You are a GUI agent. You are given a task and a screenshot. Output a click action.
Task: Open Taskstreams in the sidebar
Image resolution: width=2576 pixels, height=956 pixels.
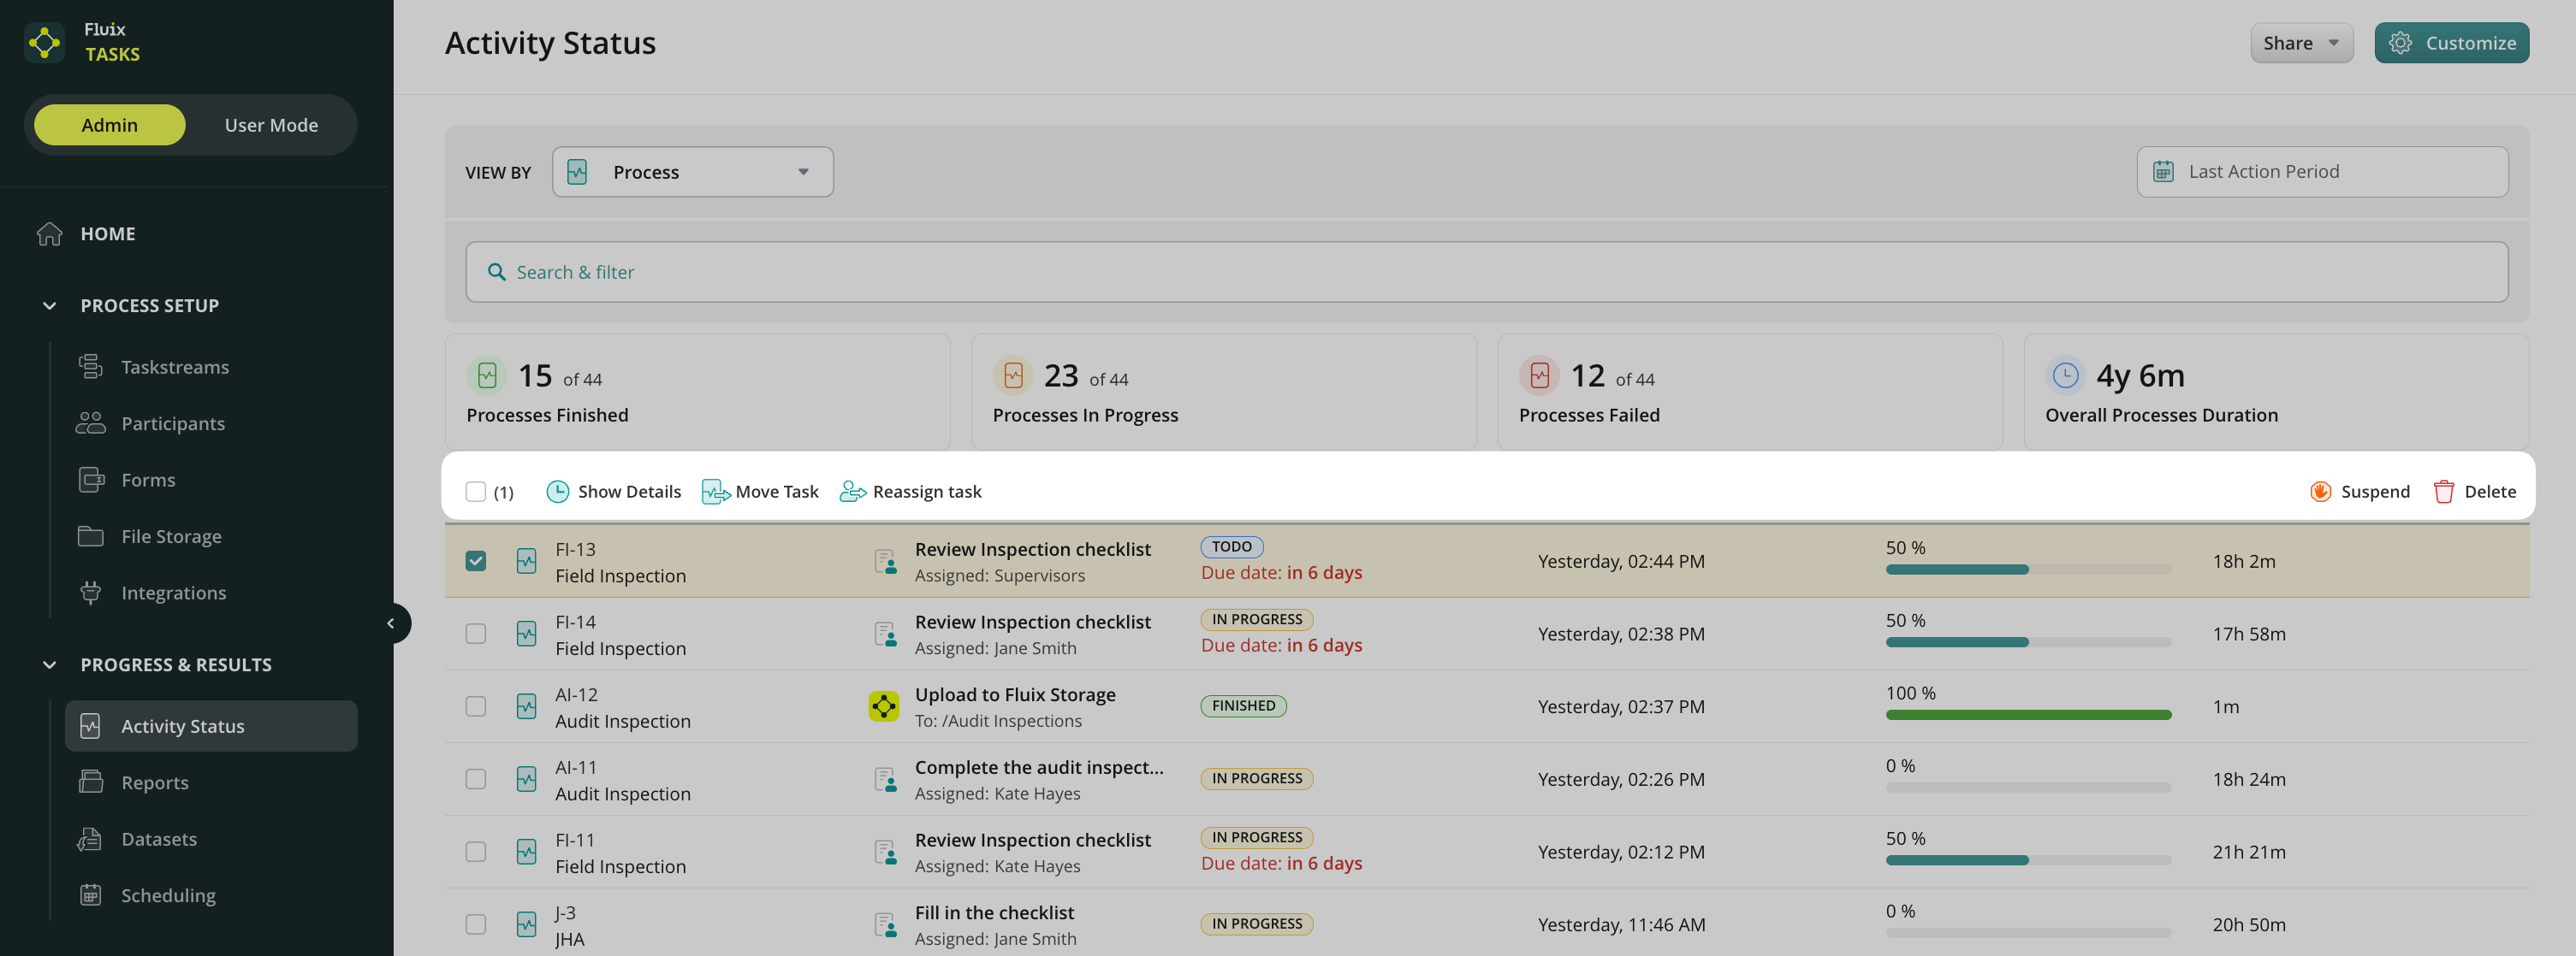[175, 367]
